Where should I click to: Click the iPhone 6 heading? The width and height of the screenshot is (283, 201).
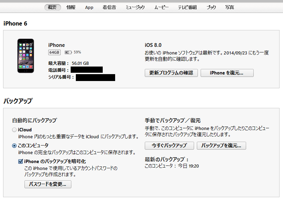click(16, 24)
